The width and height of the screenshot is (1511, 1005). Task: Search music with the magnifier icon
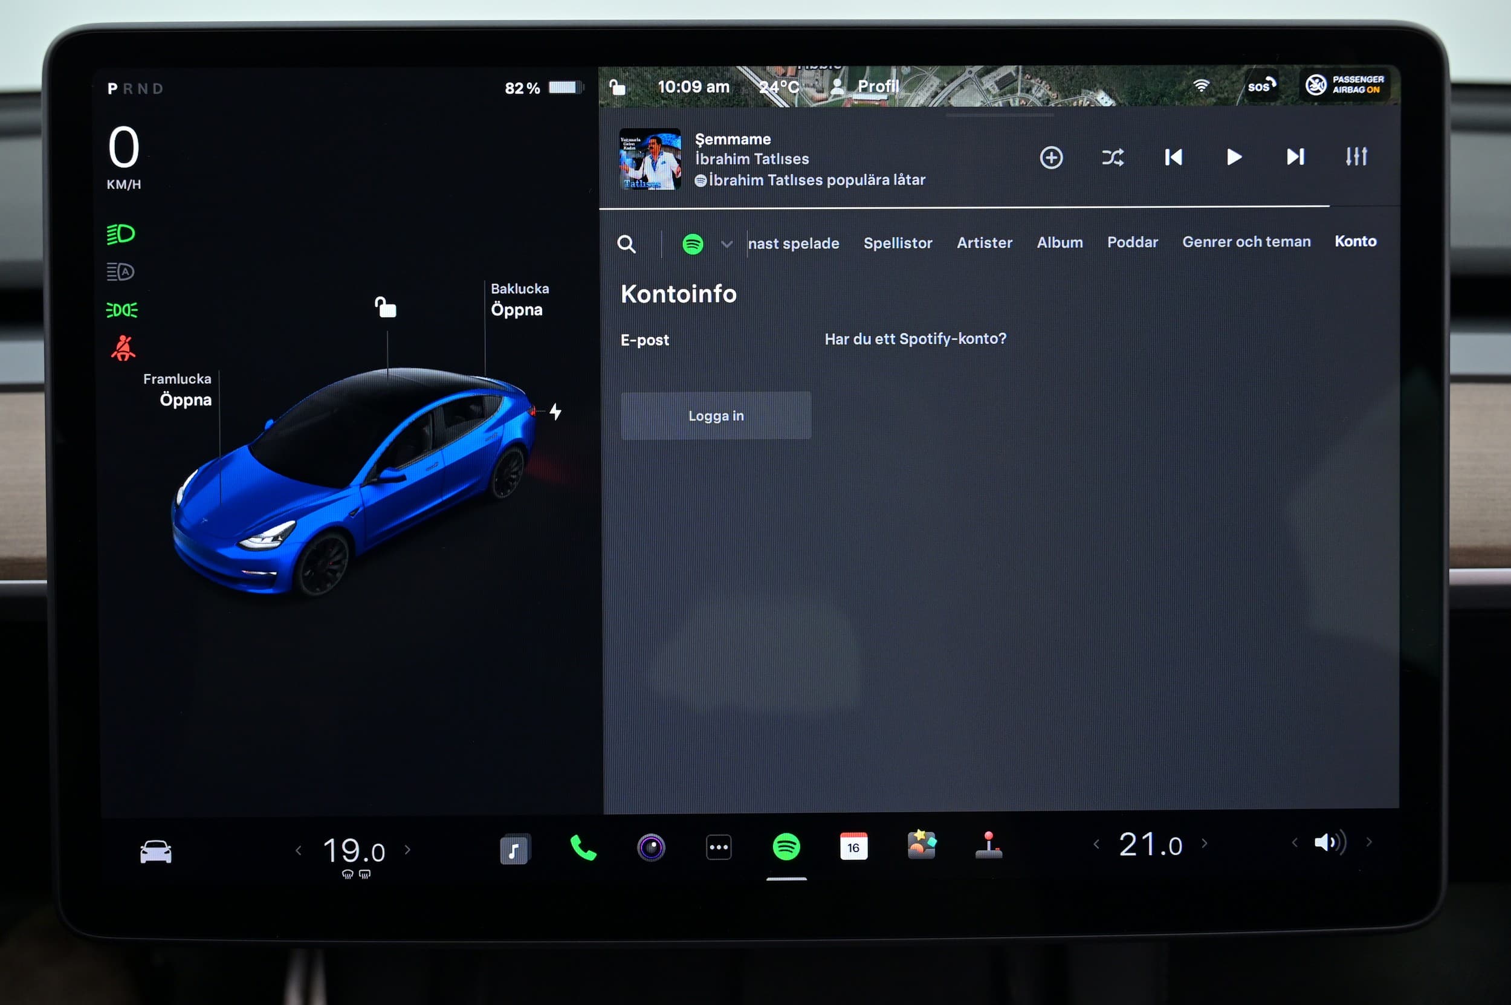pyautogui.click(x=626, y=244)
